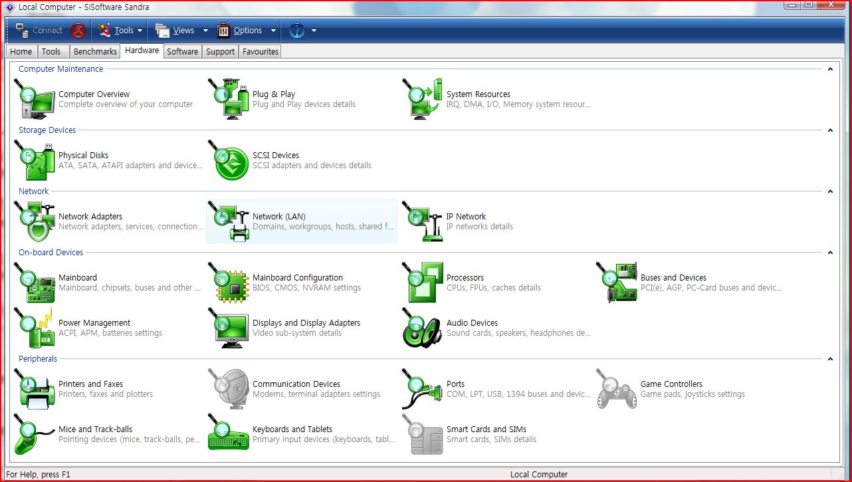Image resolution: width=852 pixels, height=482 pixels.
Task: Click 'BIOS, CMOS, NVRAM settings' description
Action: (306, 288)
